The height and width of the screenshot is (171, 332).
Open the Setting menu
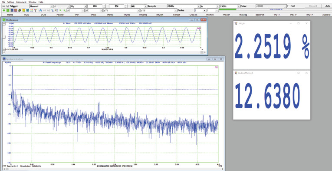click(x=10, y=2)
